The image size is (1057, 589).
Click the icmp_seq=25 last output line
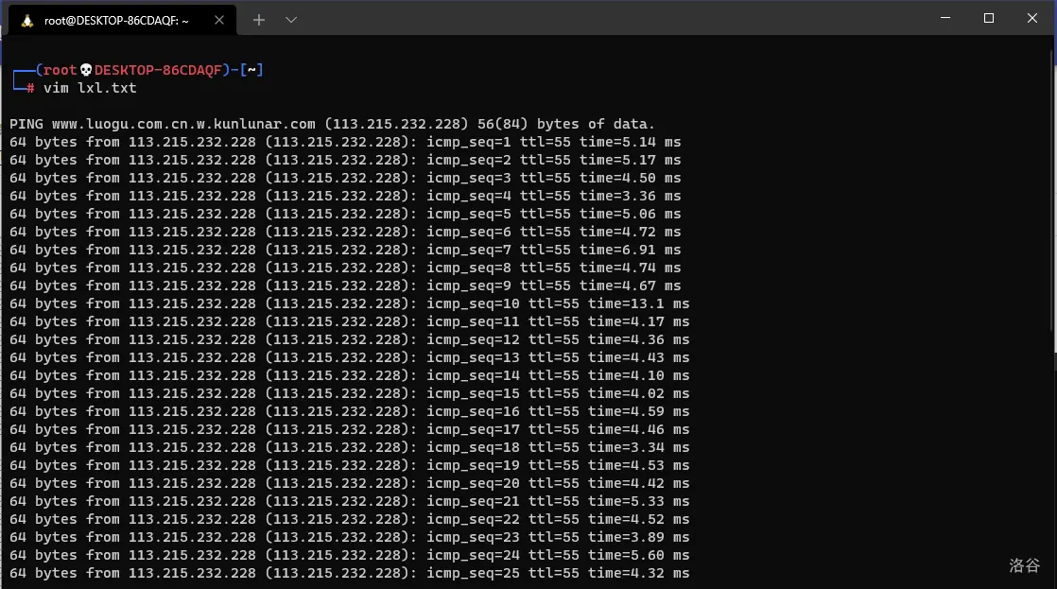pos(349,573)
